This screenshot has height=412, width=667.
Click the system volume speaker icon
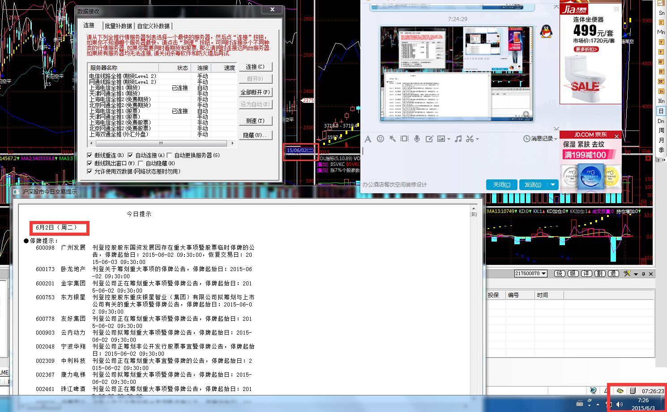[620, 404]
